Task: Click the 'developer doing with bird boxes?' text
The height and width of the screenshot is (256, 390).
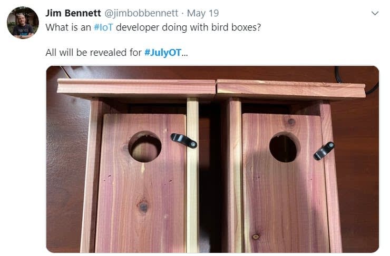Action: 188,27
